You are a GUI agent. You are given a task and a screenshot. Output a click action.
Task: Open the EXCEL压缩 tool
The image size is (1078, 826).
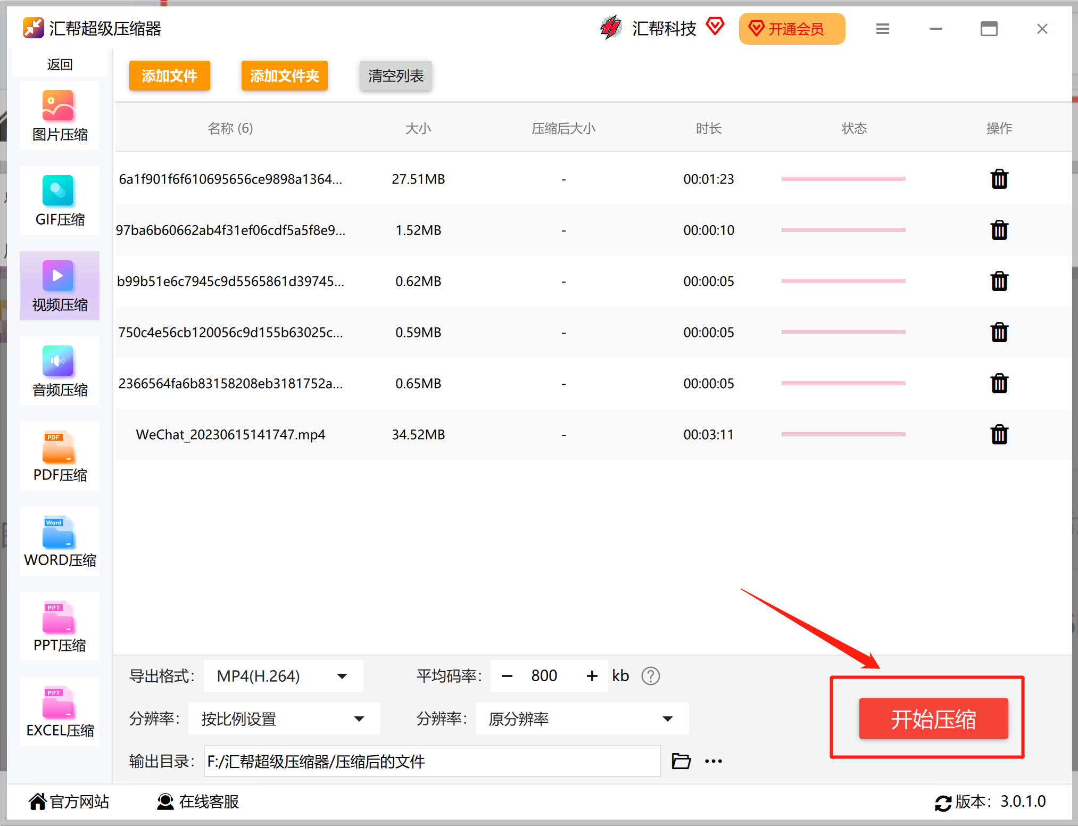pyautogui.click(x=60, y=712)
